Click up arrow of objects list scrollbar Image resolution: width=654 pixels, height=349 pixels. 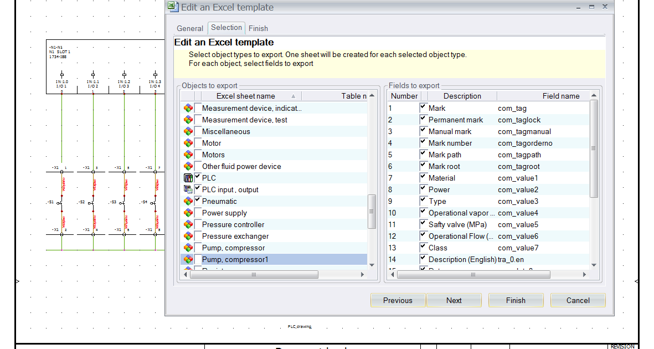pos(372,96)
